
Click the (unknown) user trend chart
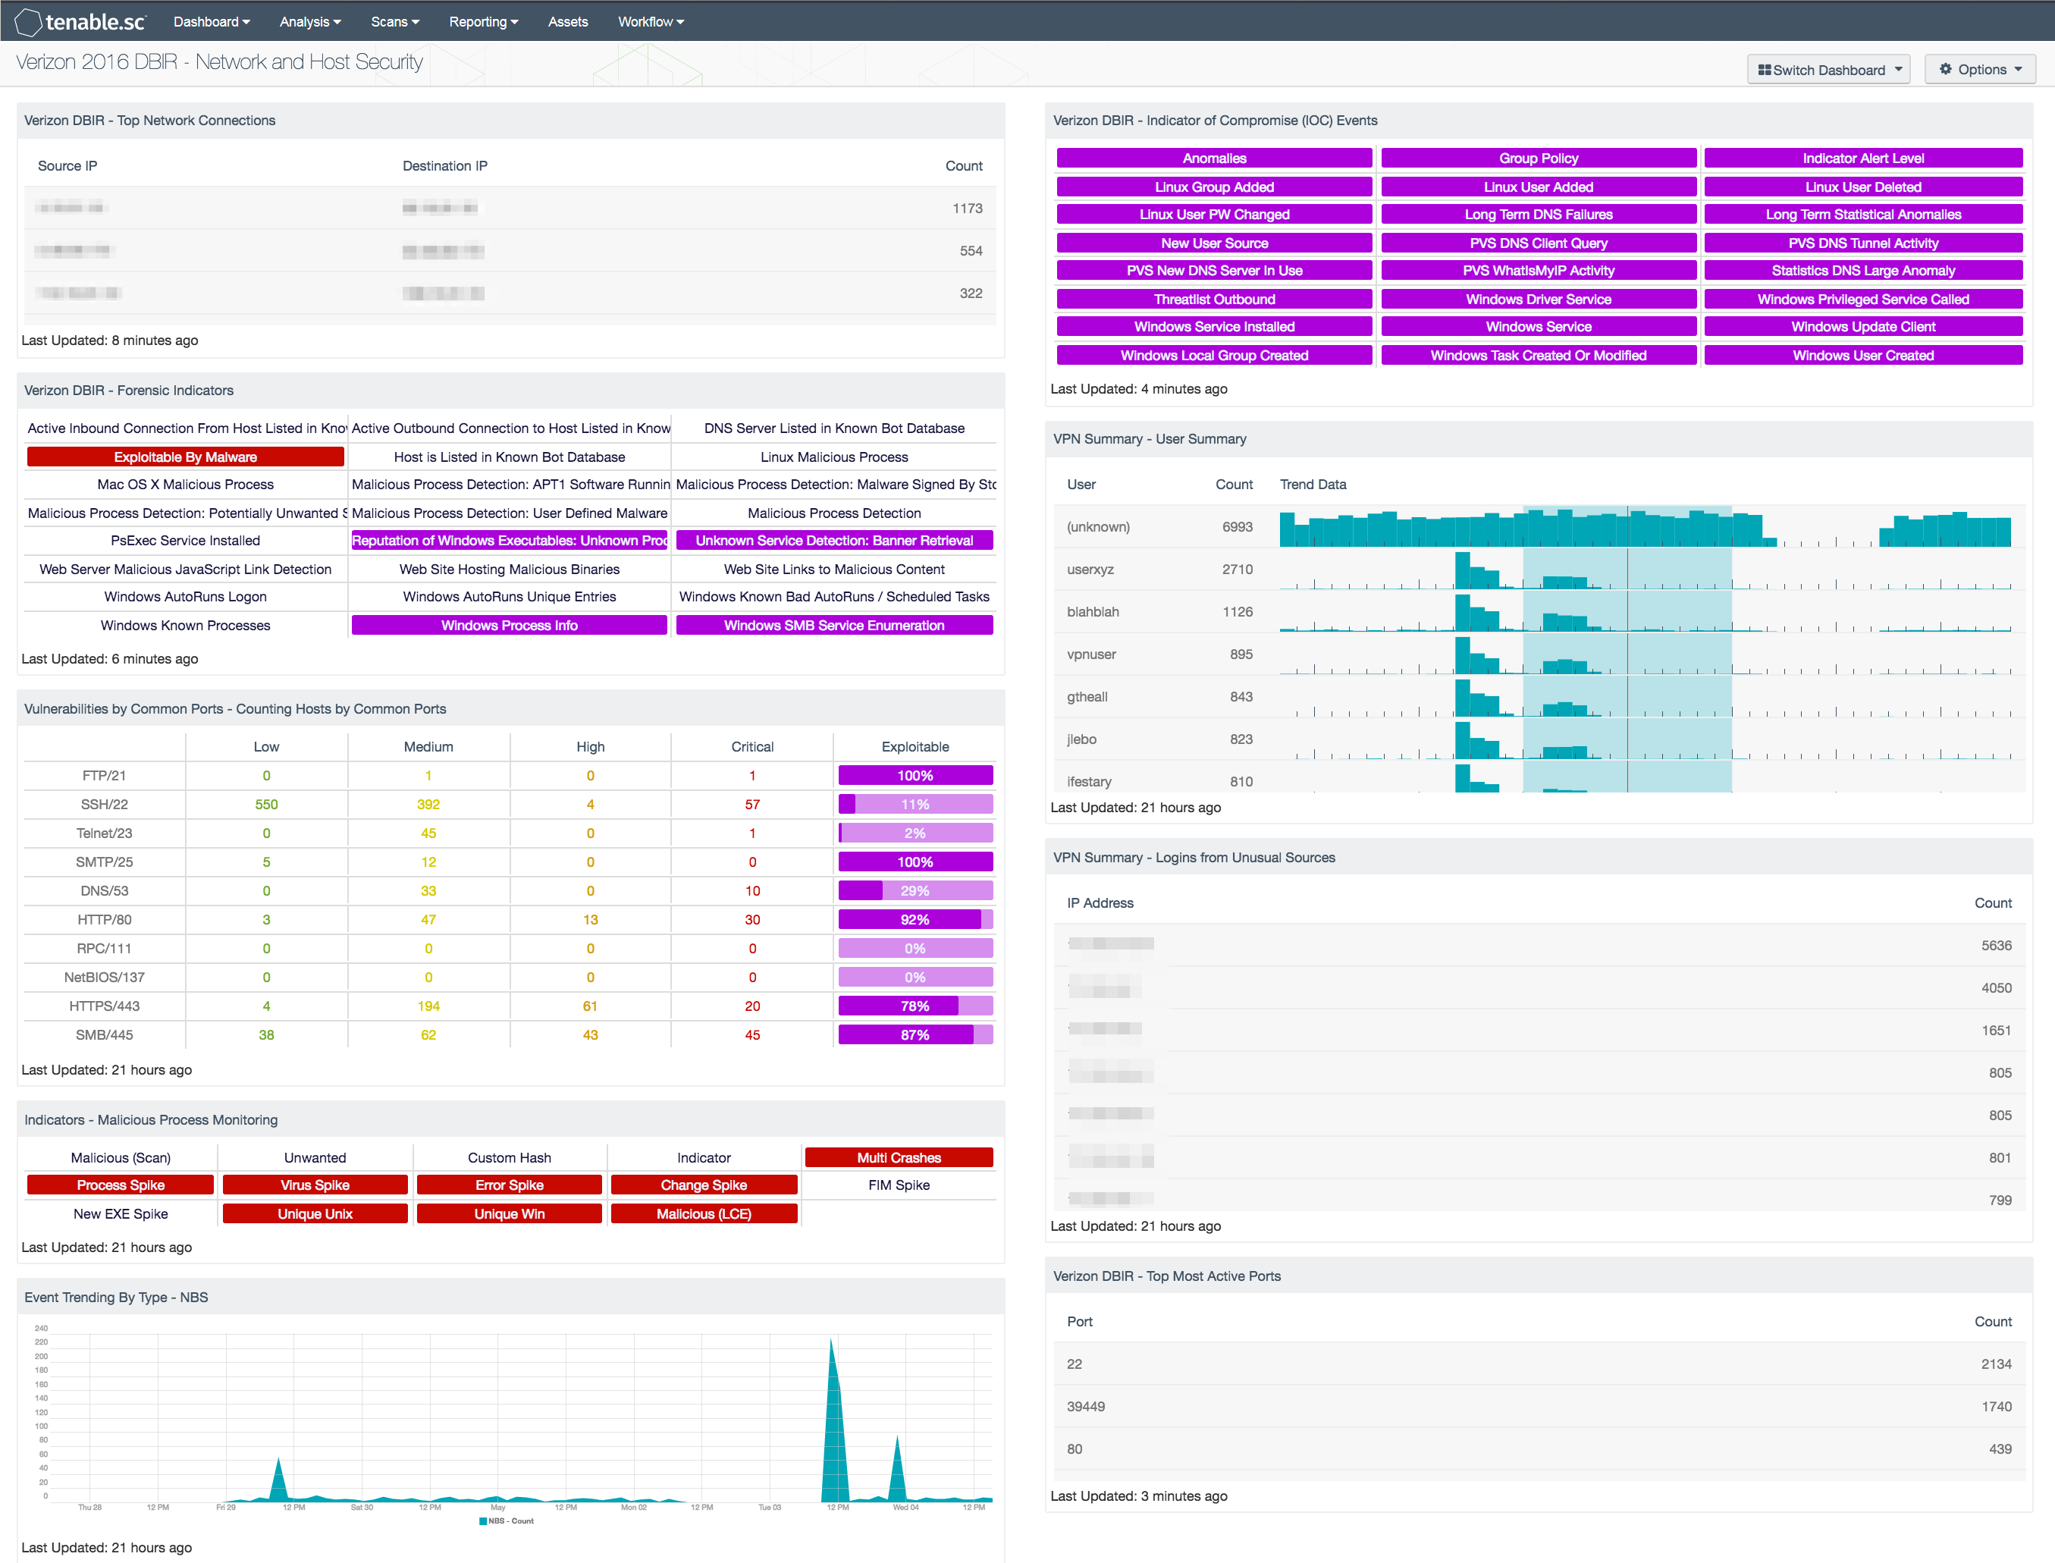pyautogui.click(x=1645, y=526)
